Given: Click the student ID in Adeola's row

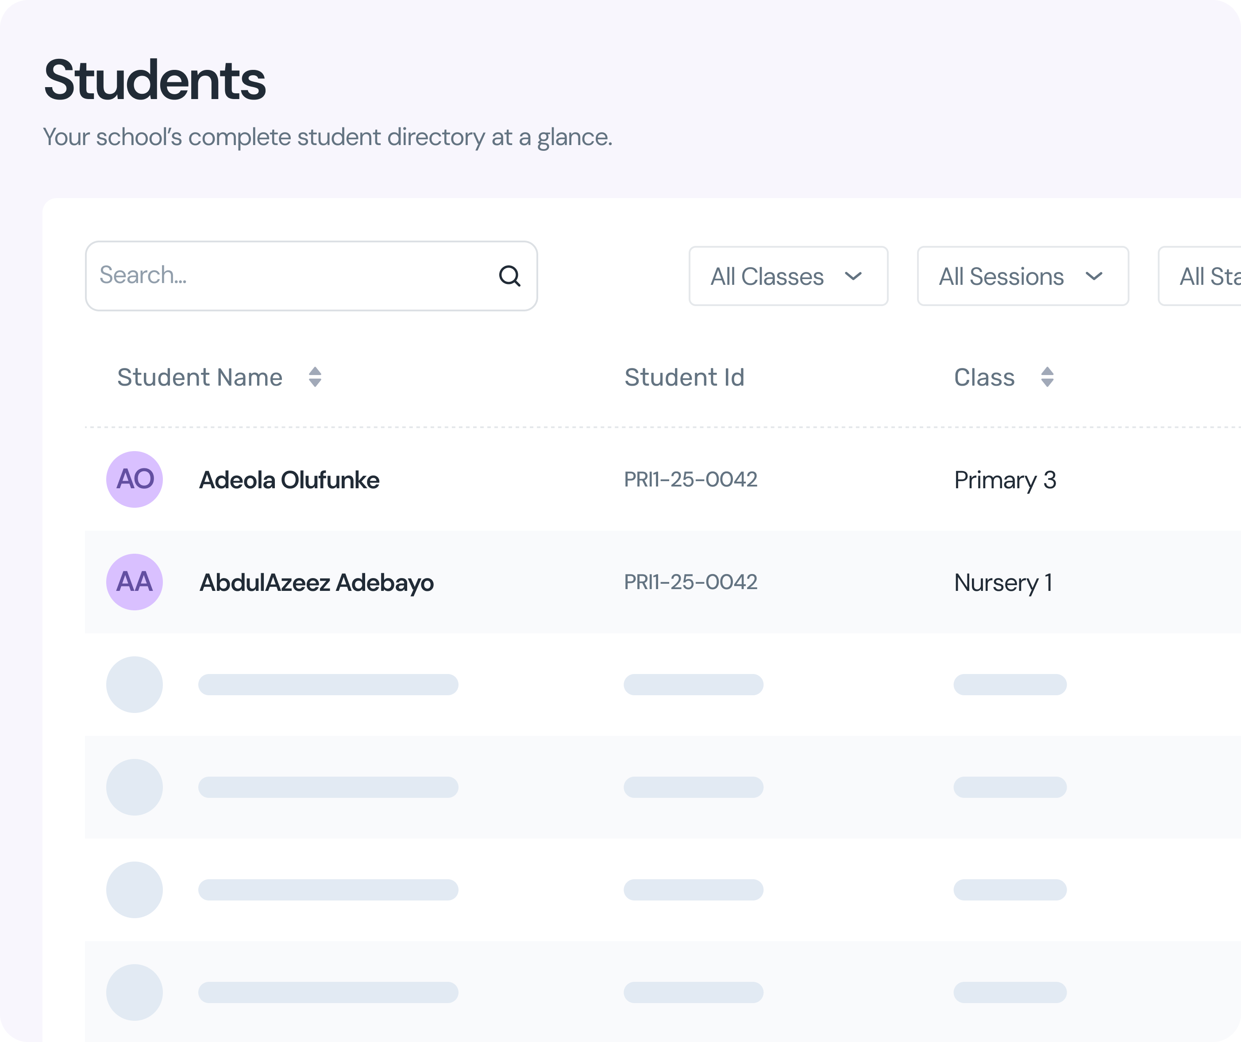Looking at the screenshot, I should point(690,479).
